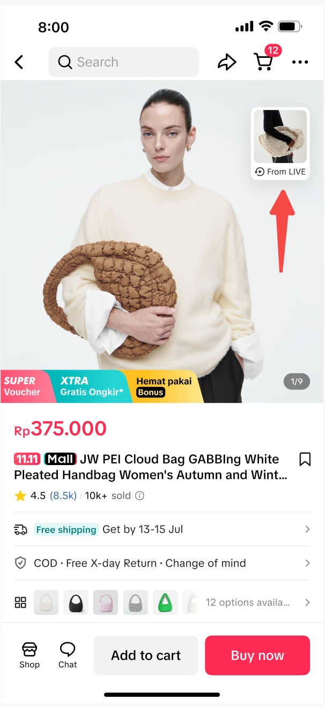Open the grid icon for product options

20,602
